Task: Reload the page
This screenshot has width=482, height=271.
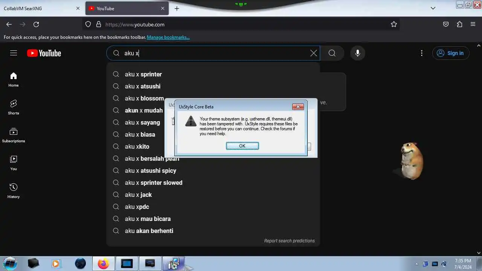Action: pyautogui.click(x=36, y=24)
